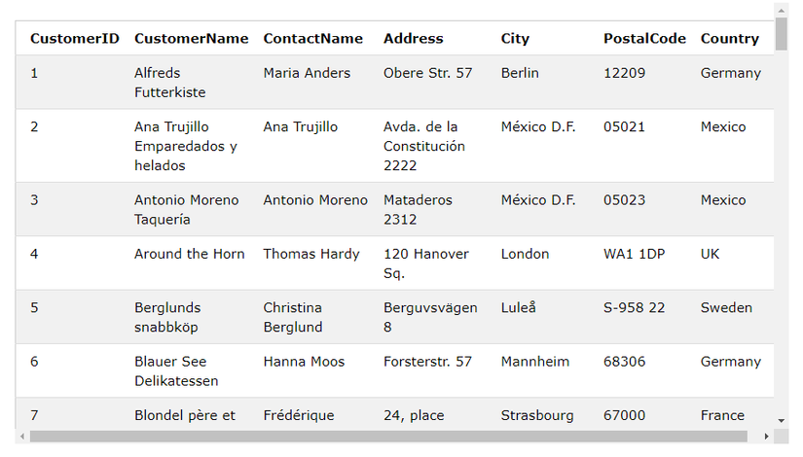Click the City column header
803x457 pixels.
tap(515, 39)
